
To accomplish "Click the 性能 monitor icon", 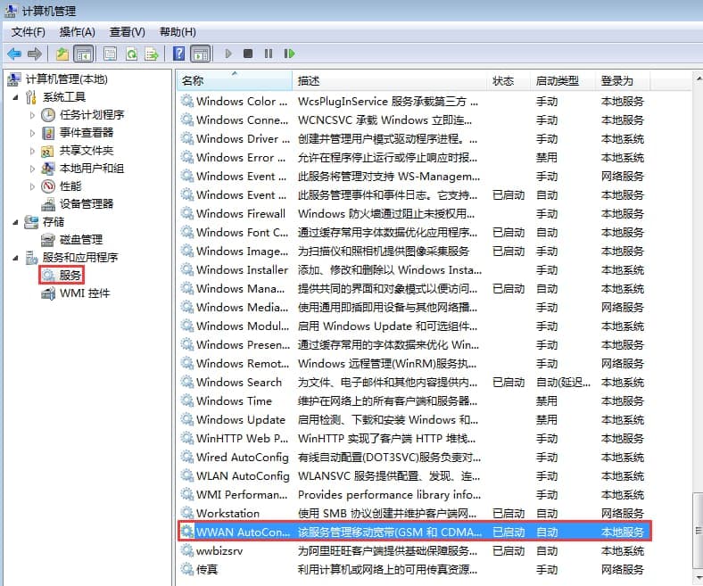I will pos(48,186).
